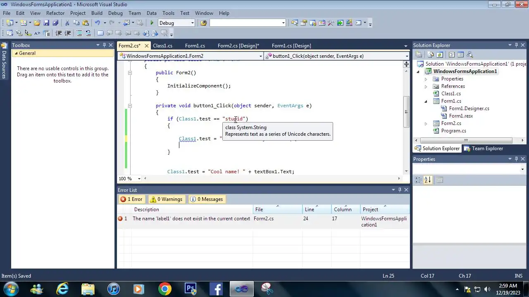Click the Undo arrow icon
The width and height of the screenshot is (529, 297).
pos(98,23)
